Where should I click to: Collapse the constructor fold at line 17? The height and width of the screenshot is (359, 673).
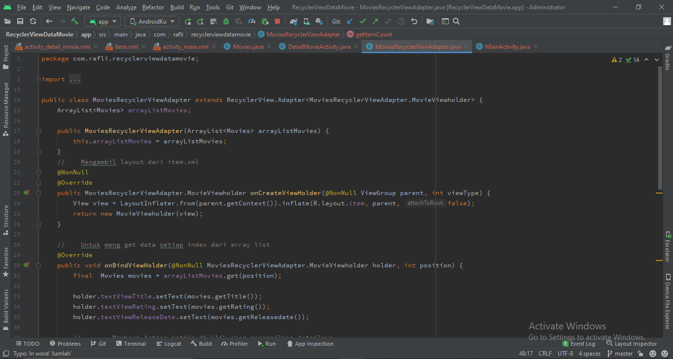click(38, 131)
